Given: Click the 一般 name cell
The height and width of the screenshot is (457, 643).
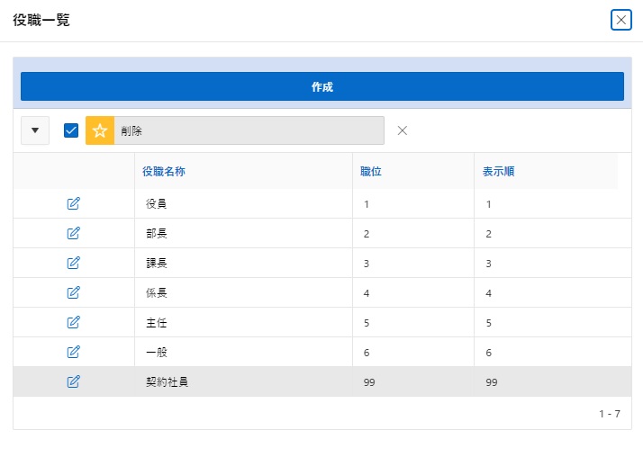Looking at the screenshot, I should tap(243, 352).
